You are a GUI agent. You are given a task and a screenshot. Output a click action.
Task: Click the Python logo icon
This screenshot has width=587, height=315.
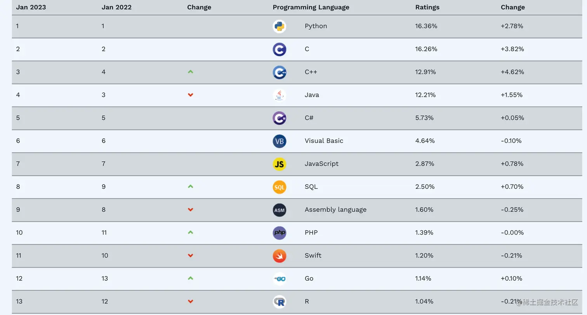click(279, 26)
